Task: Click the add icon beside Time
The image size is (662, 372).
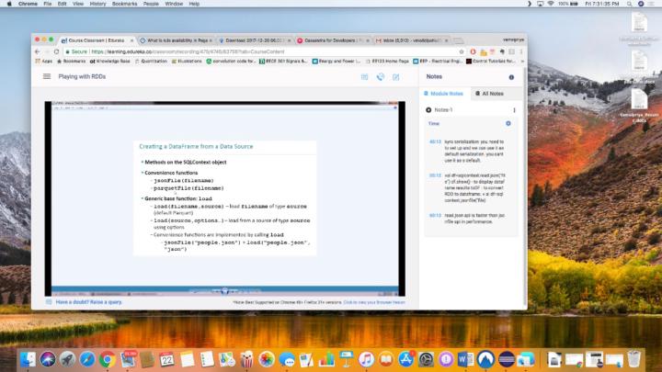Action: click(x=508, y=123)
